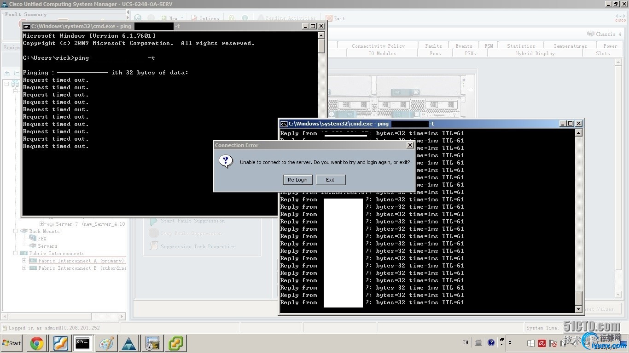629x353 pixels.
Task: Click 'Logged in as admin' status bar text
Action: click(54, 328)
